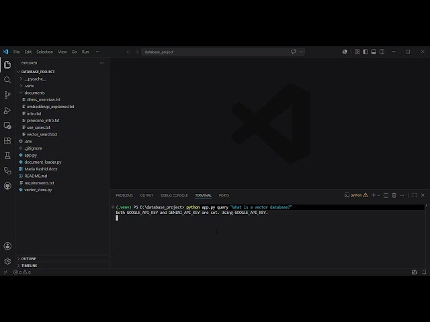The height and width of the screenshot is (322, 430).
Task: Open new terminal launch profile dropdown arrow
Action: point(379,195)
